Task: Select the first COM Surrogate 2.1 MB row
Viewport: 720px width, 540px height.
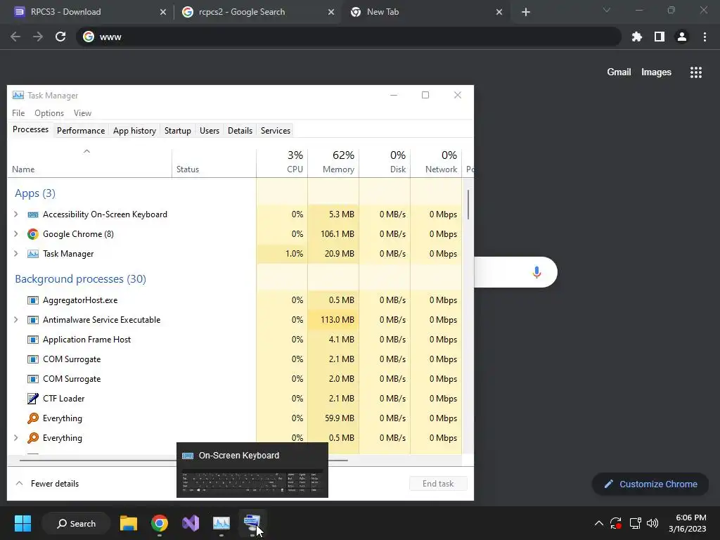Action: [235, 359]
